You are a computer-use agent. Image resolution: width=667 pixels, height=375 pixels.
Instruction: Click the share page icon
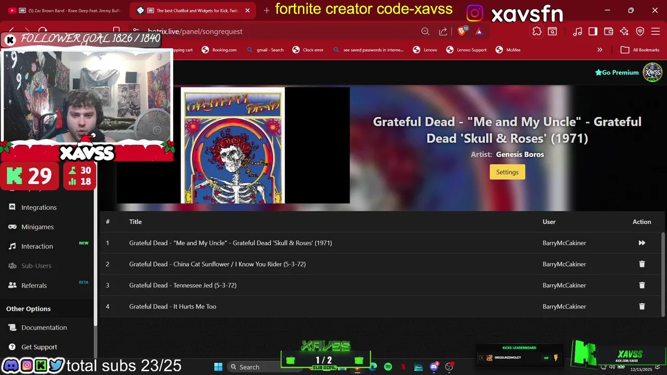coord(443,31)
